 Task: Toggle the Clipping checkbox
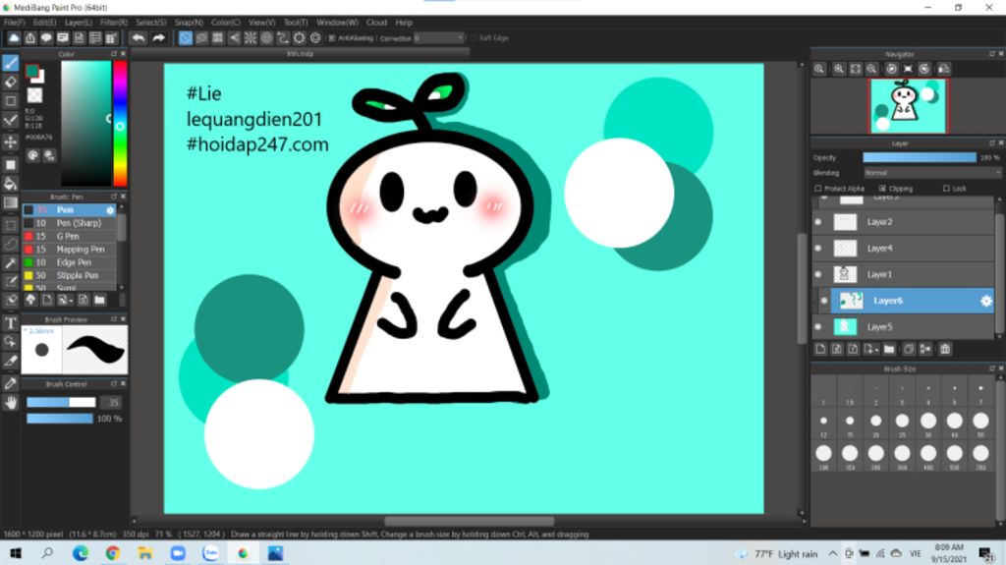[883, 189]
